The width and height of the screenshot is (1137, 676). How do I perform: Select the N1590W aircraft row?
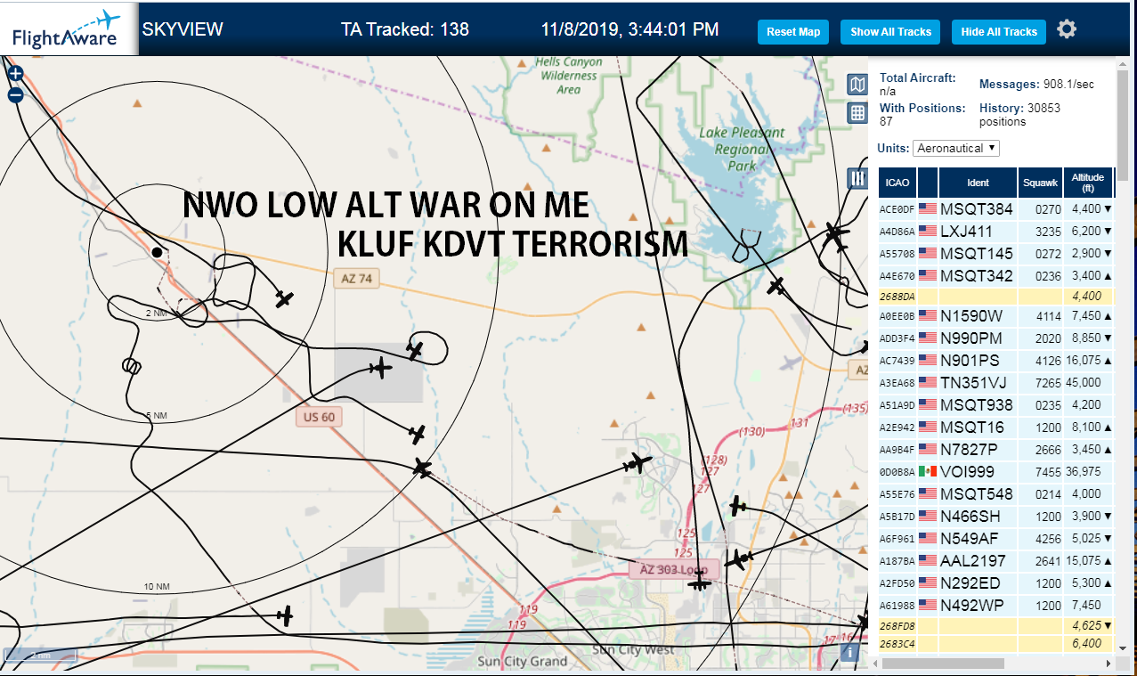[995, 315]
